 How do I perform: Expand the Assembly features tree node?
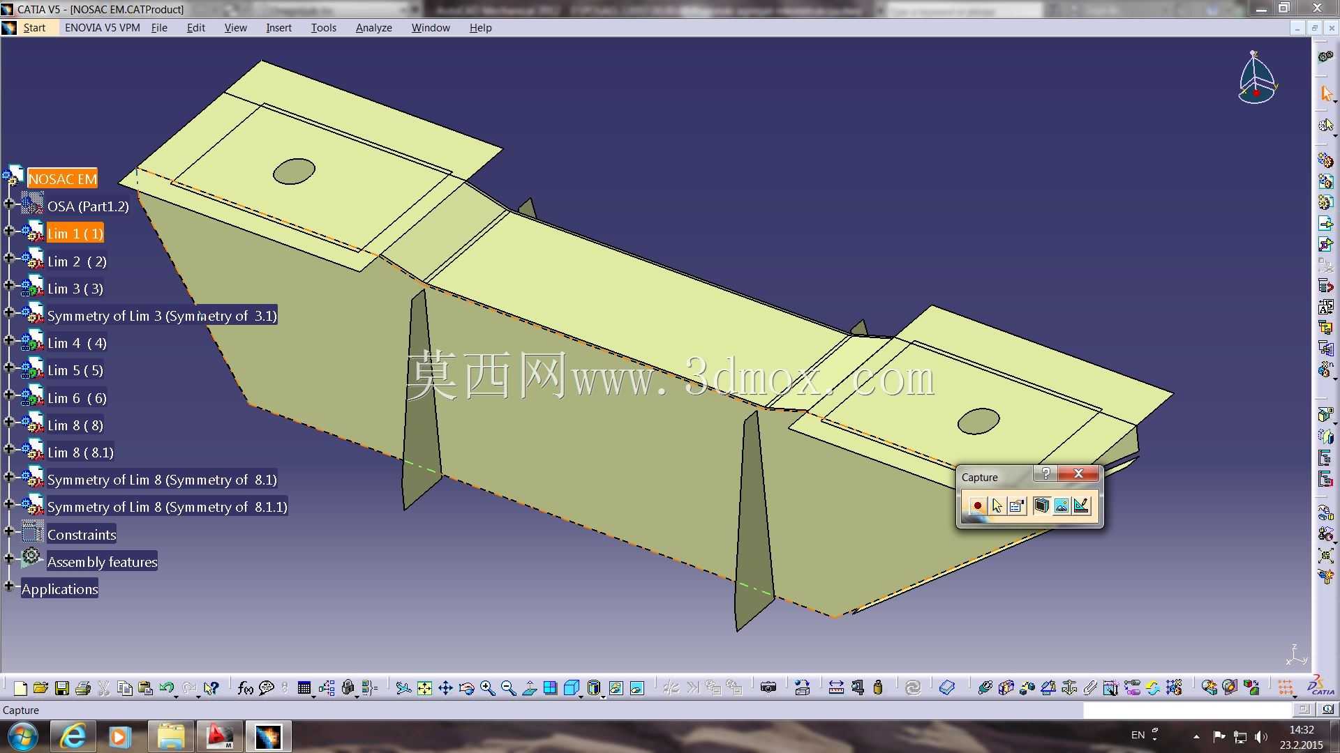(x=9, y=559)
